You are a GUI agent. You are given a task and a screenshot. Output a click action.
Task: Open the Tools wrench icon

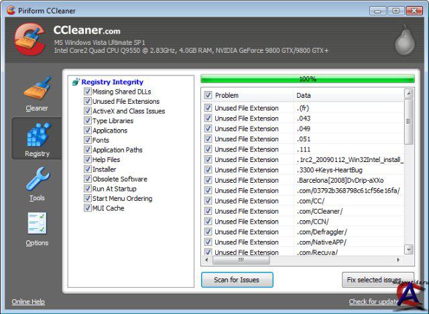click(38, 179)
